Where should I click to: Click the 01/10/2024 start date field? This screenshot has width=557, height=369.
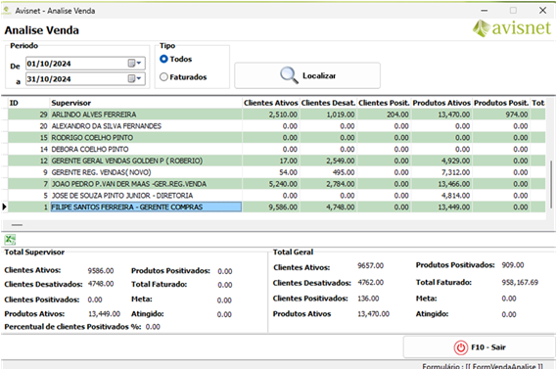click(x=76, y=64)
